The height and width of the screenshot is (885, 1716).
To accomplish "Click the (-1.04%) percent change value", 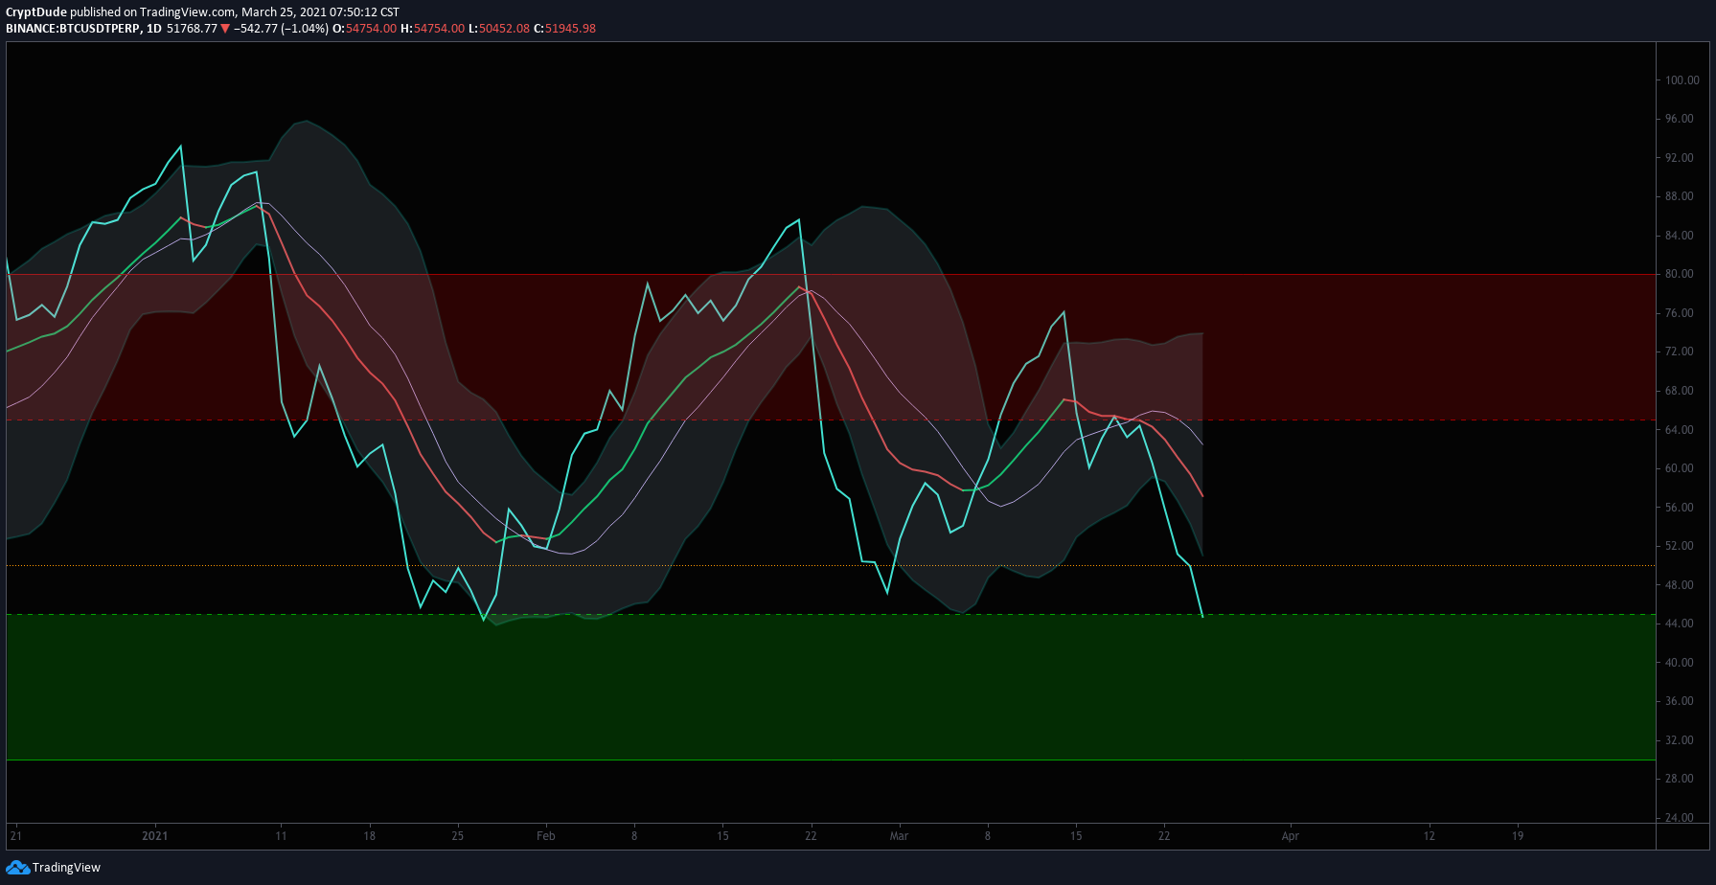I will pyautogui.click(x=305, y=29).
